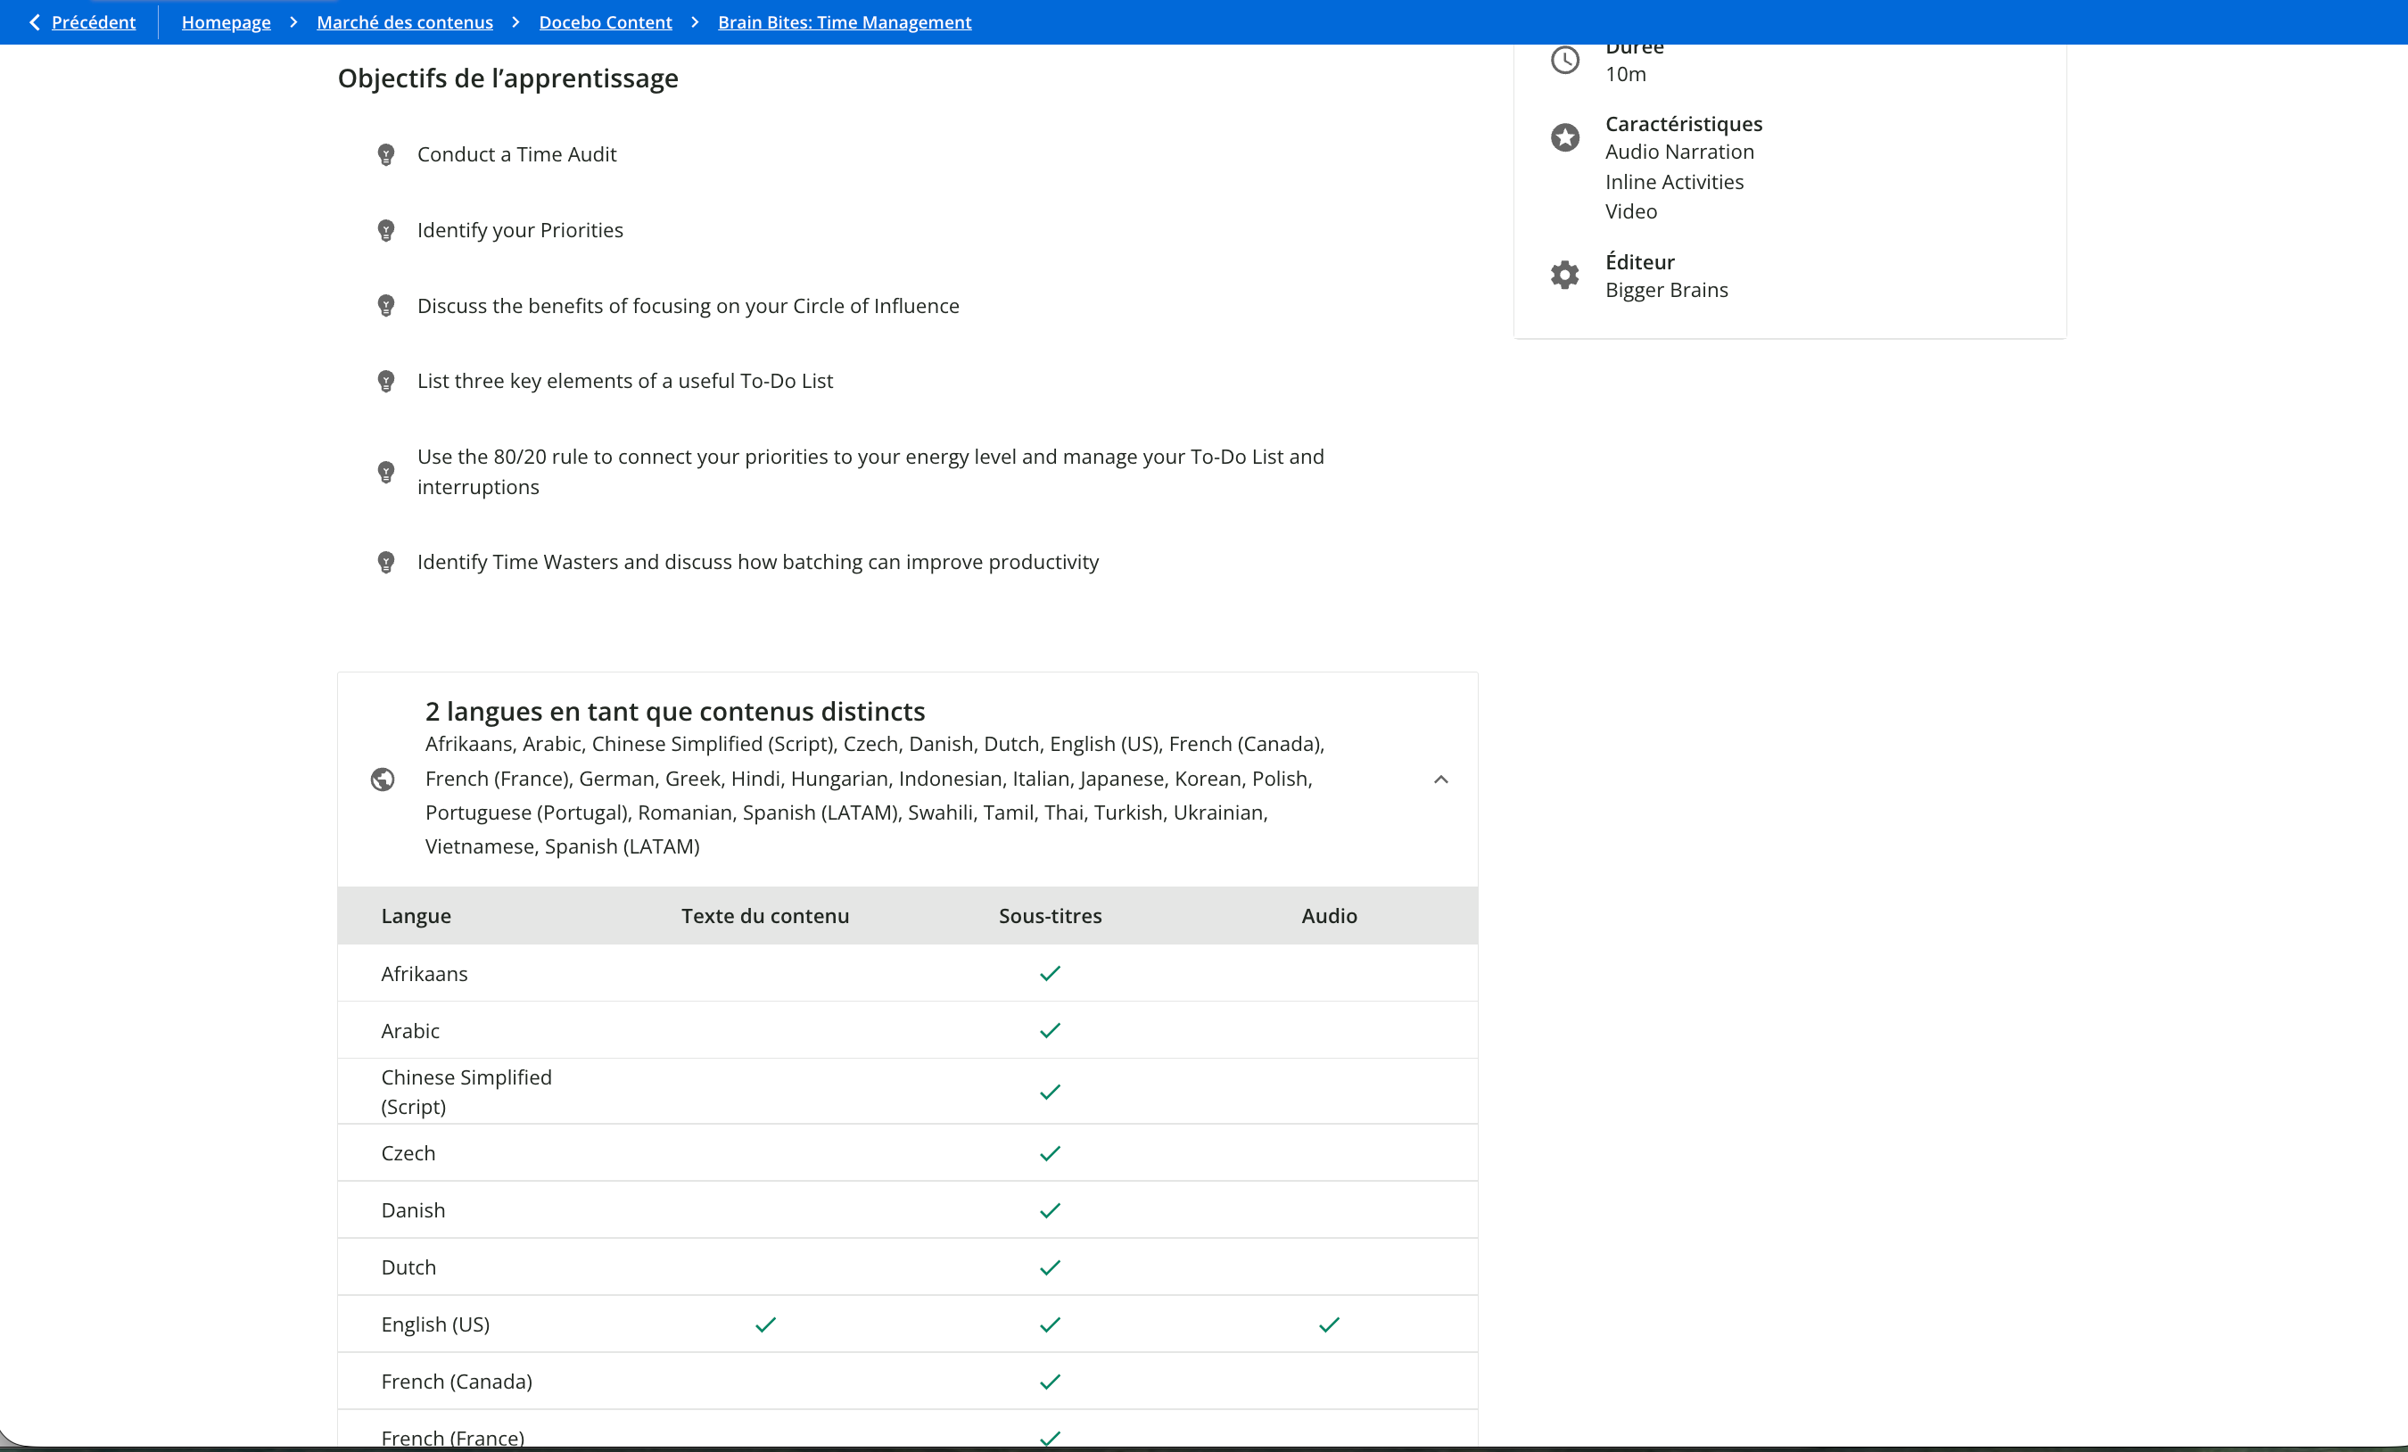
Task: Open the Docebo Content breadcrumb link
Action: [x=605, y=21]
